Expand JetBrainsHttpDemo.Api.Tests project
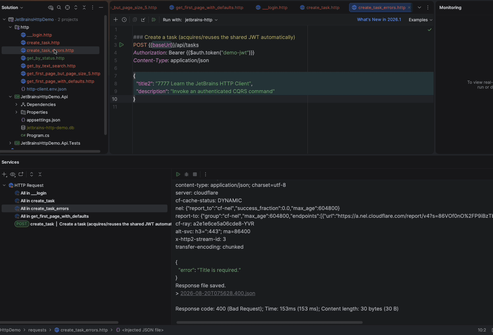Viewport: 493px width, 335px height. tap(10, 143)
